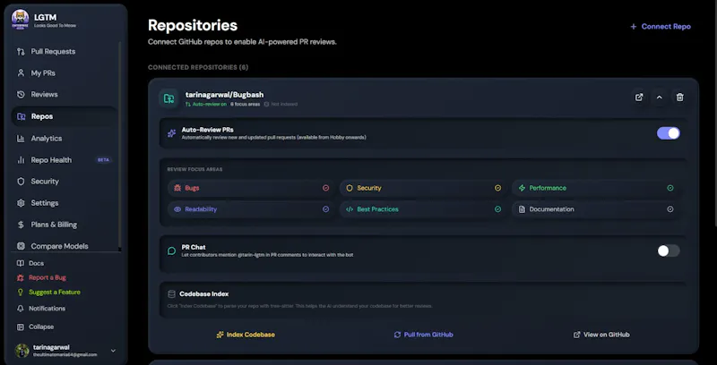Toggle the Documentation focus area
The height and width of the screenshot is (365, 717).
[x=595, y=209]
